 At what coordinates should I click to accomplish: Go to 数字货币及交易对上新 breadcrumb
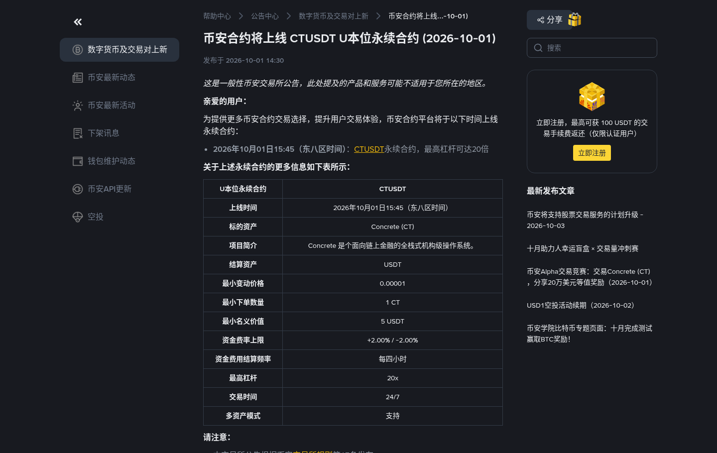[x=334, y=16]
